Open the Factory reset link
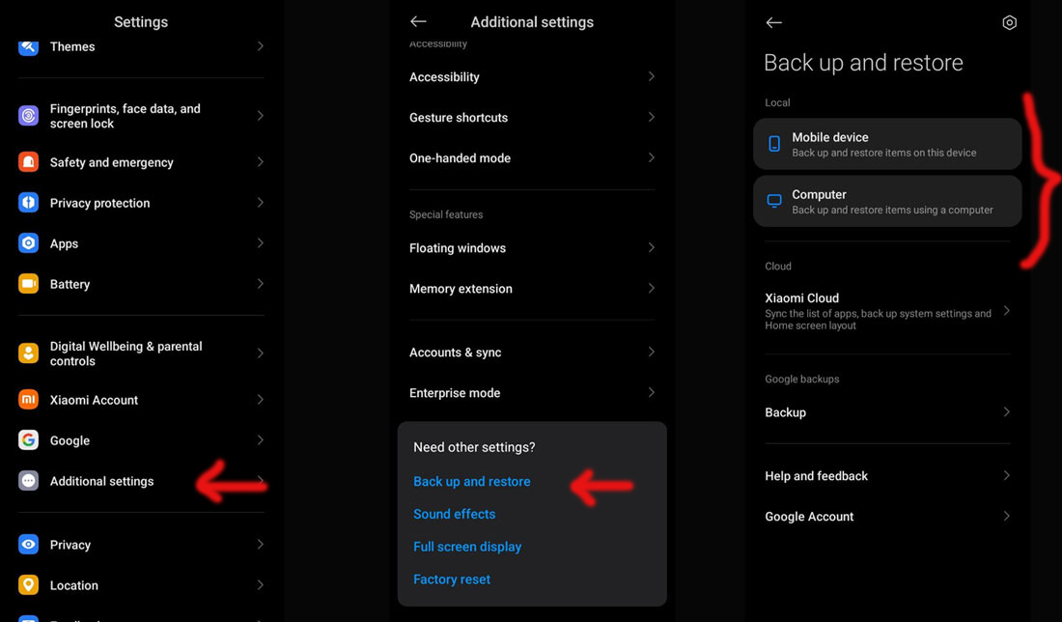Viewport: 1062px width, 622px height. 452,580
